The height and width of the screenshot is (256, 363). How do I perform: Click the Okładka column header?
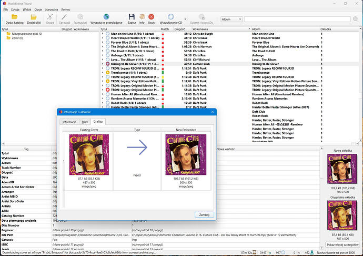[339, 29]
